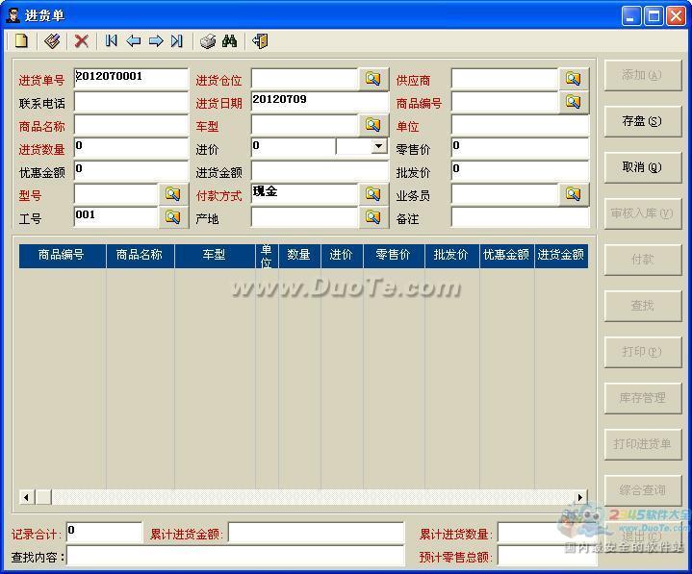
Task: Click the printer toolbar icon
Action: 208,41
